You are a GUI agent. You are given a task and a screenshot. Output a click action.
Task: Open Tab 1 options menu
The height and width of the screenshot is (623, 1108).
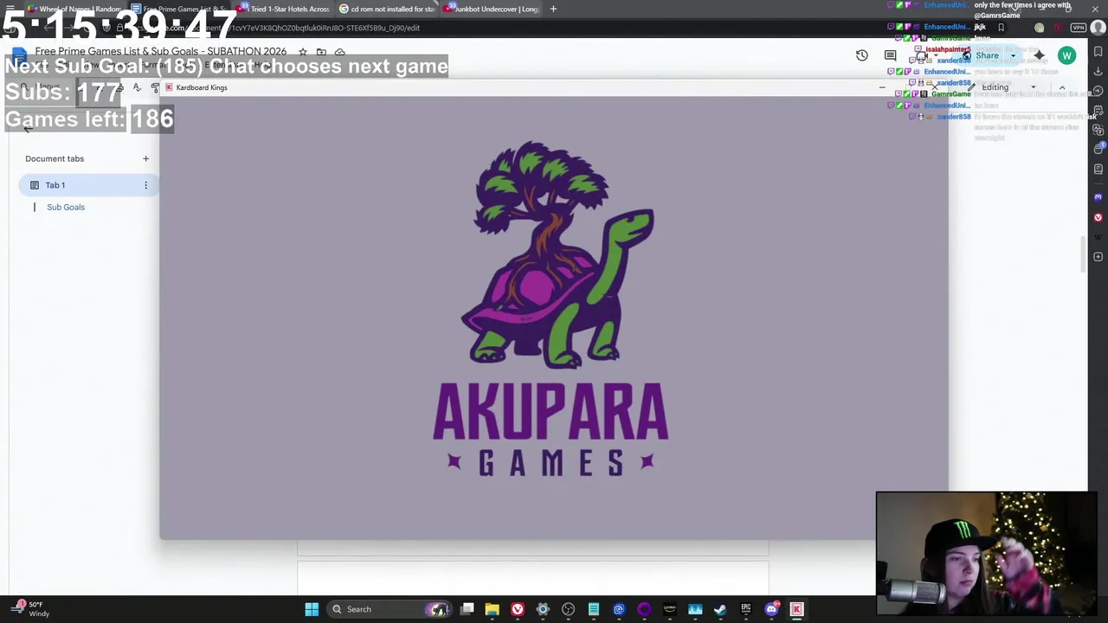click(145, 185)
